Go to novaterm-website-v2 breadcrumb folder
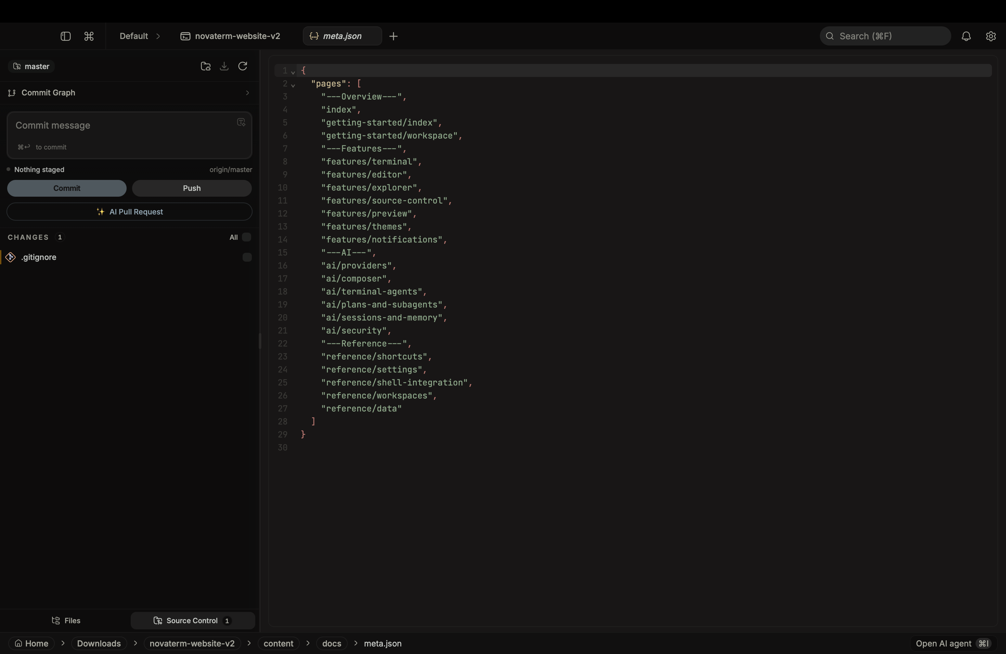Screen dimensions: 1006x654 (x=192, y=643)
